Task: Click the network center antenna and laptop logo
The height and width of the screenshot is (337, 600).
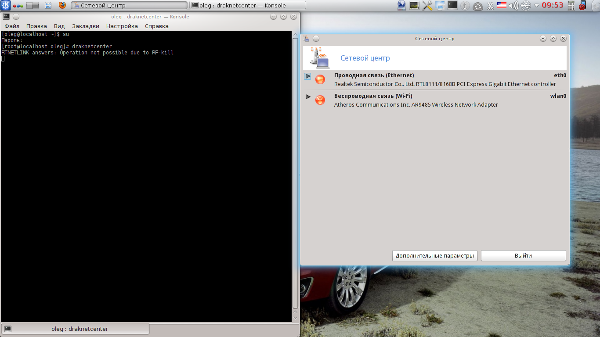Action: coord(319,58)
